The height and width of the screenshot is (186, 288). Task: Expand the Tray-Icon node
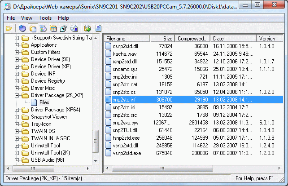(17, 124)
